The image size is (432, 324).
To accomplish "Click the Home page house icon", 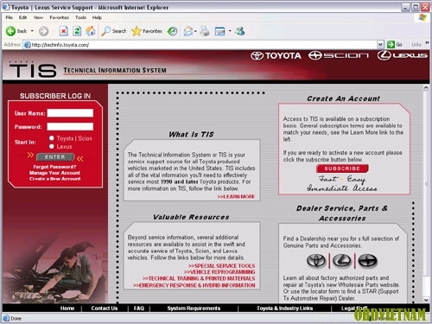I will 91,30.
